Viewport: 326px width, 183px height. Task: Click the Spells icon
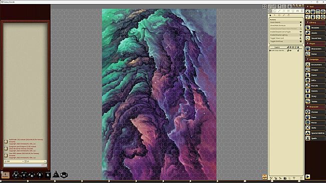[x=307, y=138]
